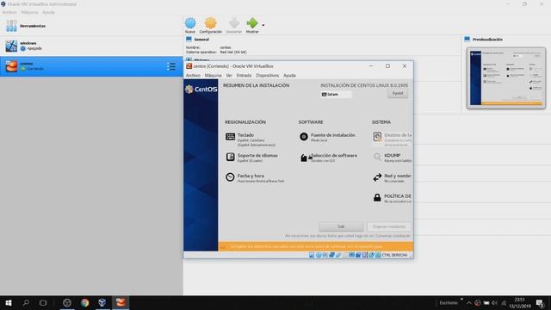Click the General section header icon
Viewport: 551px width, 310px height.
point(189,39)
